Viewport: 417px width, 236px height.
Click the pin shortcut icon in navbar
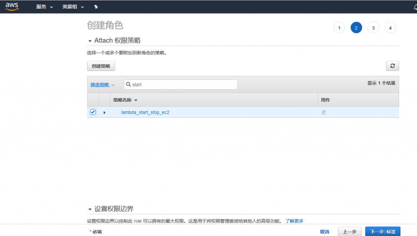point(96,7)
